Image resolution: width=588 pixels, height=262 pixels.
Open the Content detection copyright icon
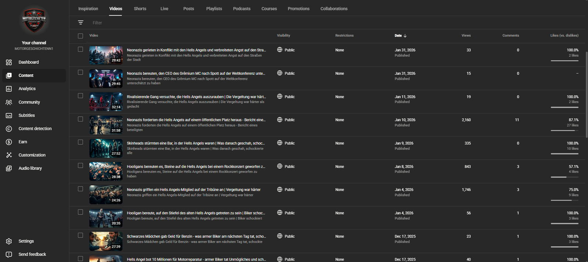pyautogui.click(x=9, y=129)
